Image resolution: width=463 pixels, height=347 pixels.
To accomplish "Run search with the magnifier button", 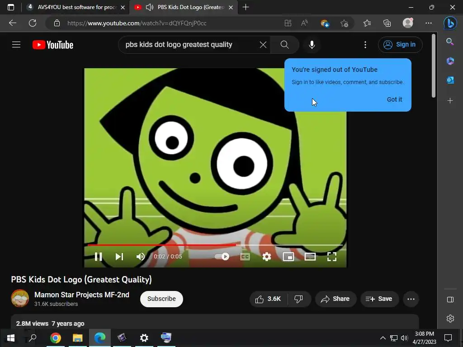I will coord(285,45).
